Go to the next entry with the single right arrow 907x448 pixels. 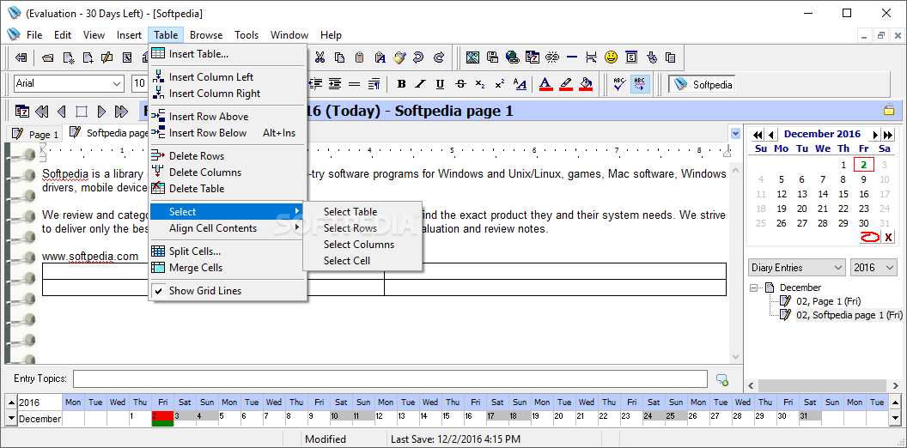pyautogui.click(x=101, y=112)
